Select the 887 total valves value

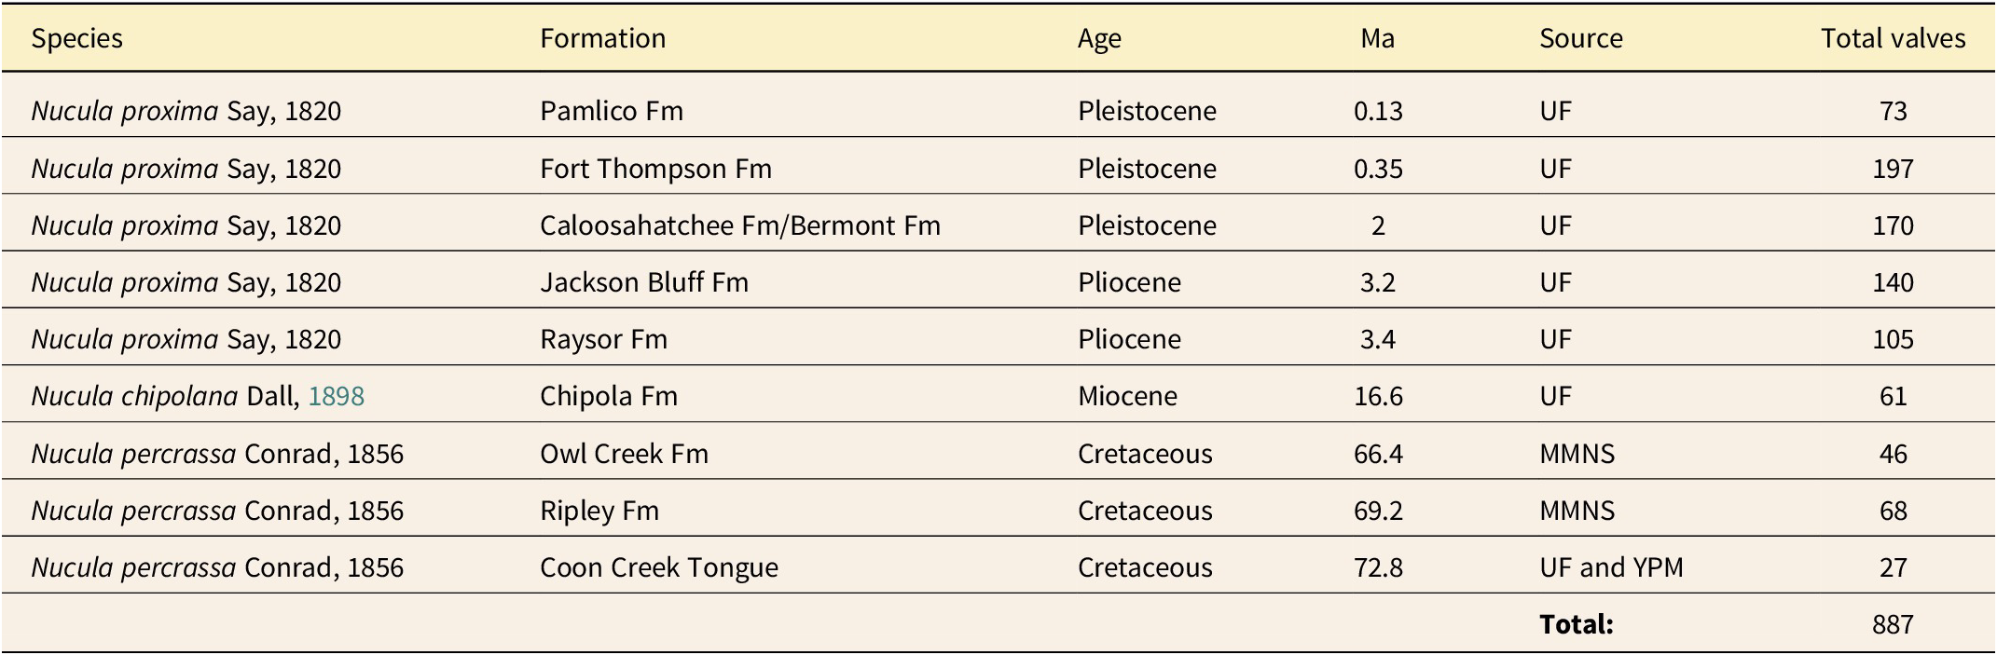pyautogui.click(x=1893, y=624)
